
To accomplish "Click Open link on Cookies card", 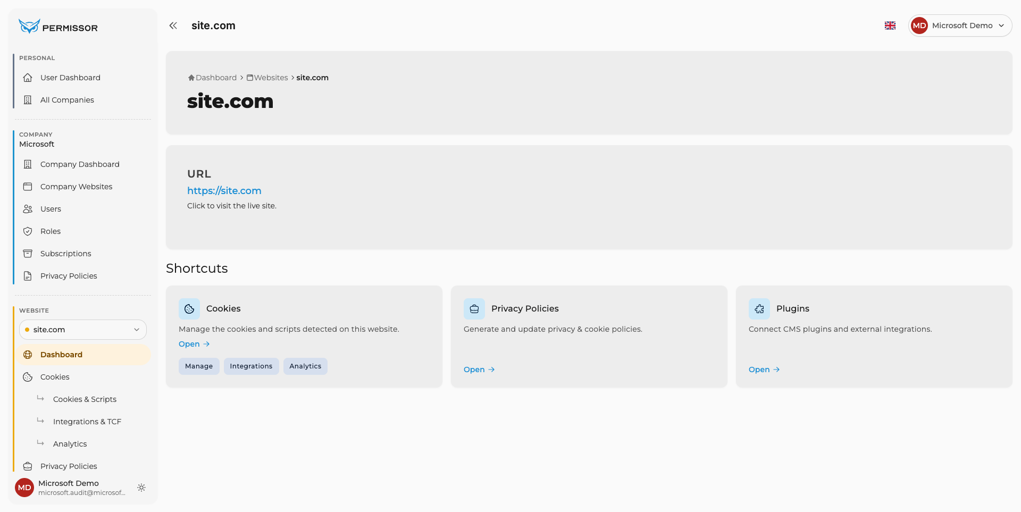I will [x=194, y=344].
